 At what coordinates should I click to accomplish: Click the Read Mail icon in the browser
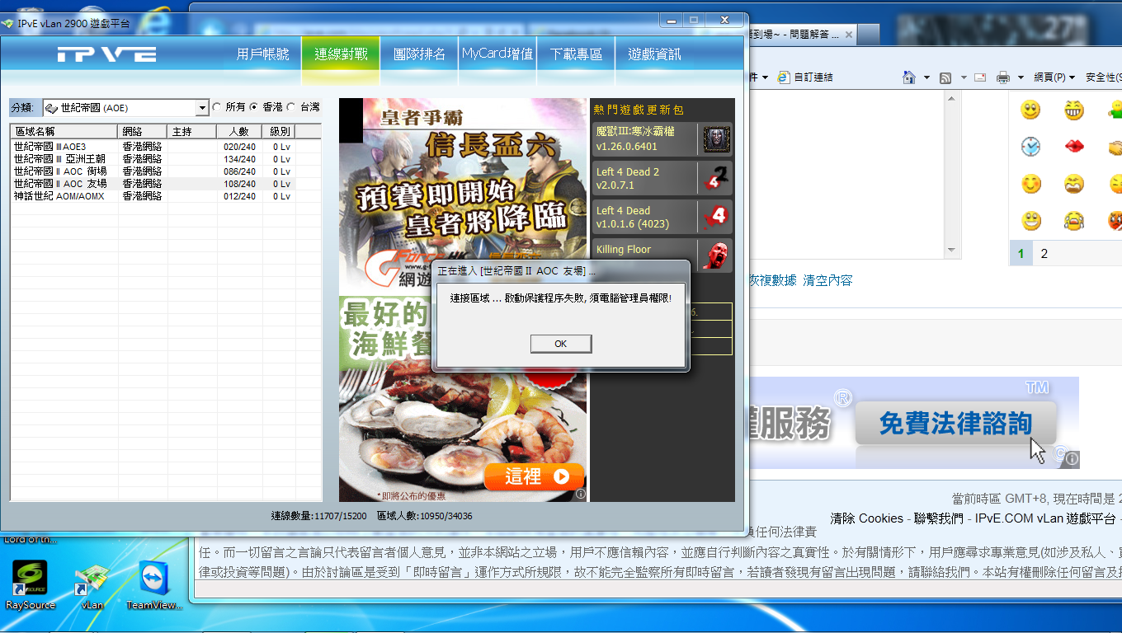[981, 77]
